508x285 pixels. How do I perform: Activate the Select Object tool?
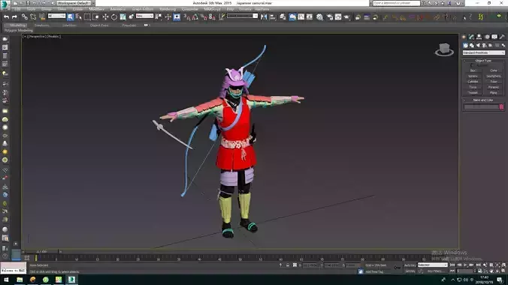[x=71, y=16]
